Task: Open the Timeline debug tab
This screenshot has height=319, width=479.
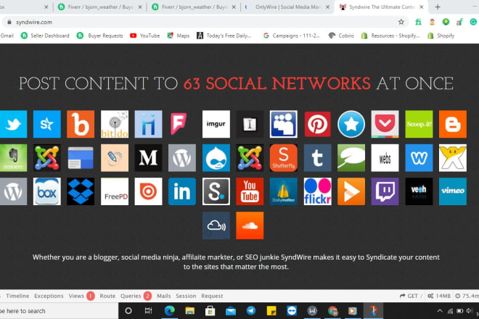Action: (17, 296)
